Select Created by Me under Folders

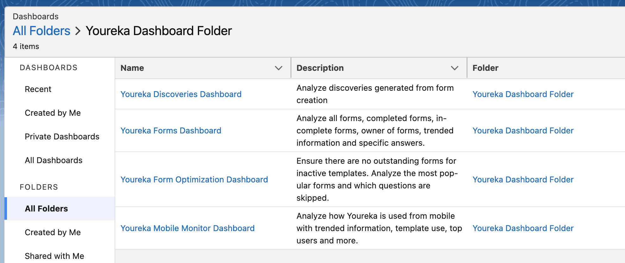tap(53, 232)
